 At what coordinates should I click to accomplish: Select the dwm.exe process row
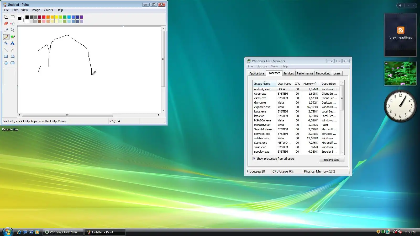296,103
